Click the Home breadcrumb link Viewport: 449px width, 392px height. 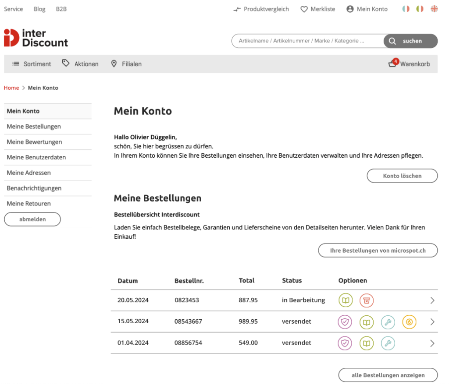click(x=11, y=88)
